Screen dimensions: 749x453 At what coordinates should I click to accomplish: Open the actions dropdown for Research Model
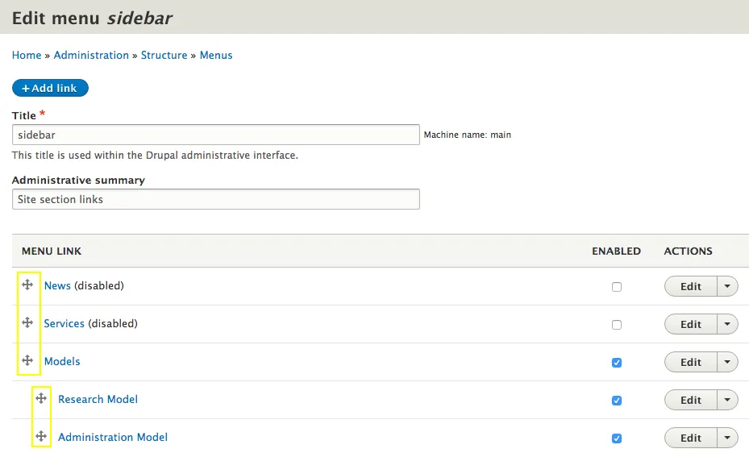coord(727,400)
